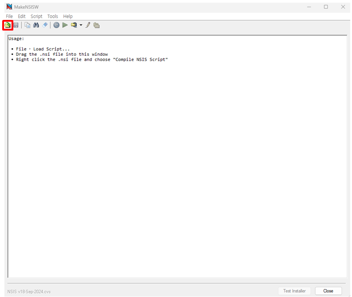The image size is (352, 297).
Task: Open the File menu
Action: [9, 16]
